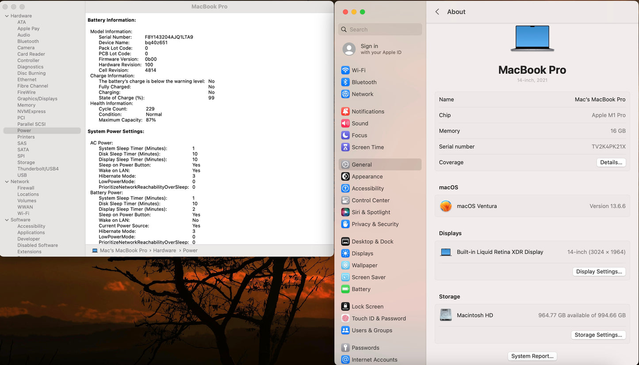Click Maximum Capacity 87% value
The width and height of the screenshot is (639, 365).
coord(151,120)
